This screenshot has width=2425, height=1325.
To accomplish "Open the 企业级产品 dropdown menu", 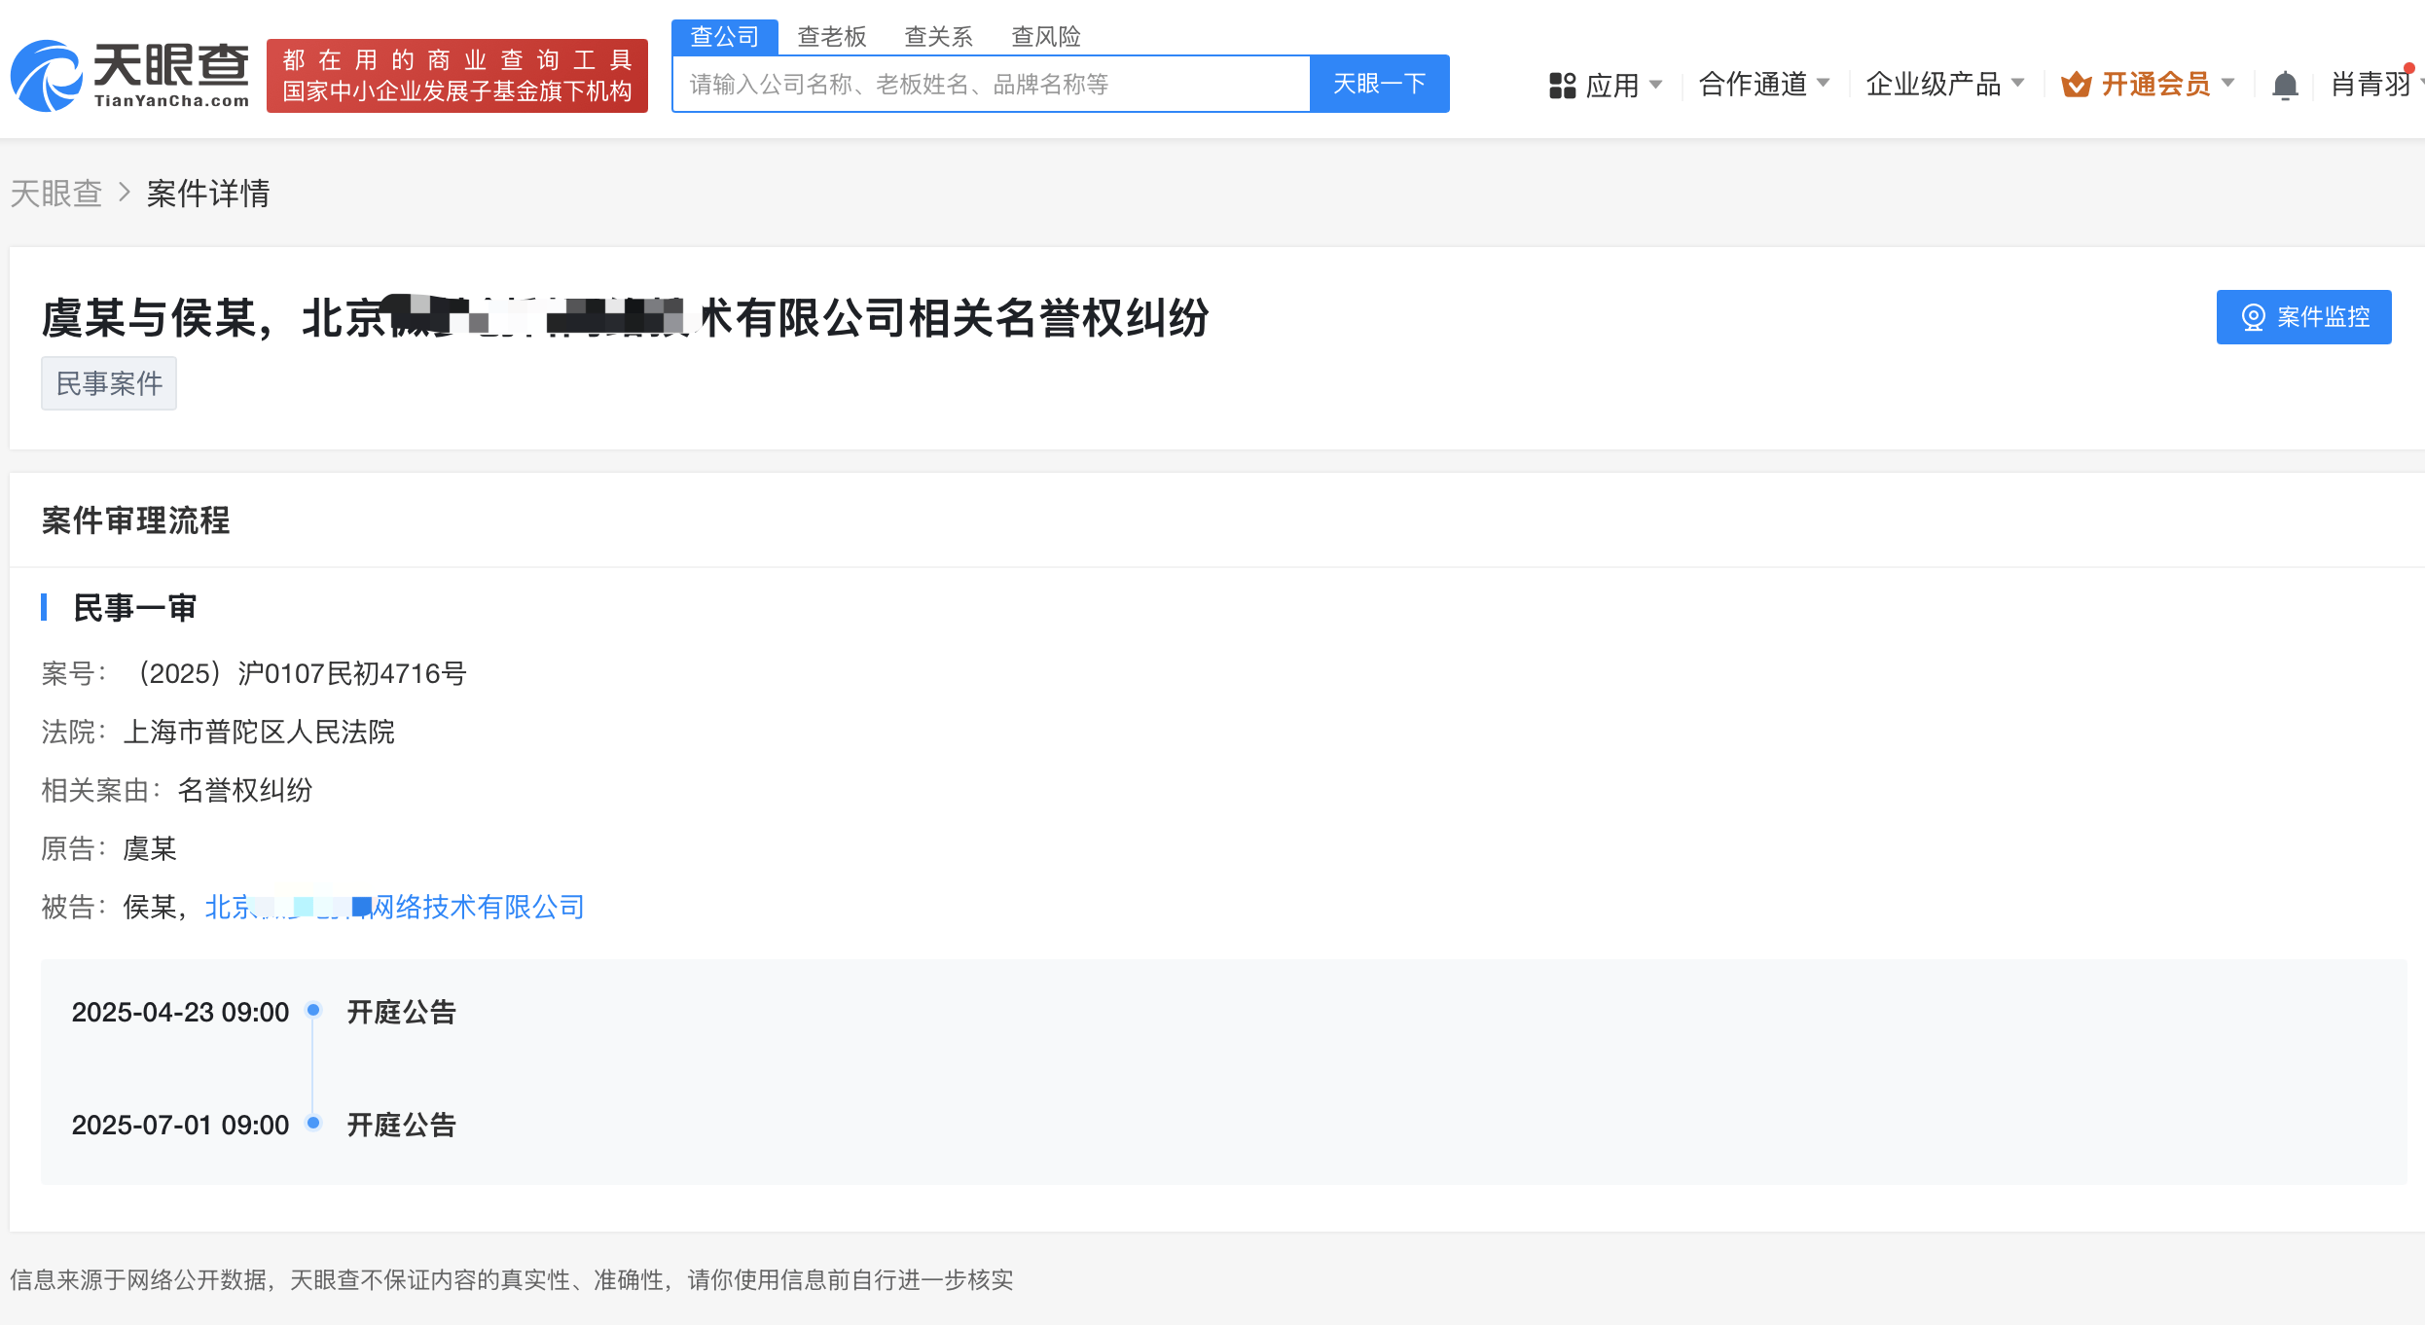I will click(x=2017, y=83).
